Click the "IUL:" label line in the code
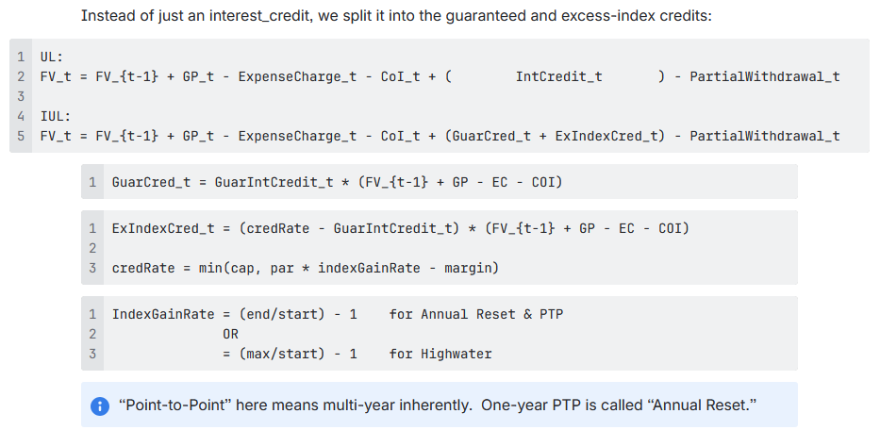The height and width of the screenshot is (430, 880). tap(56, 116)
